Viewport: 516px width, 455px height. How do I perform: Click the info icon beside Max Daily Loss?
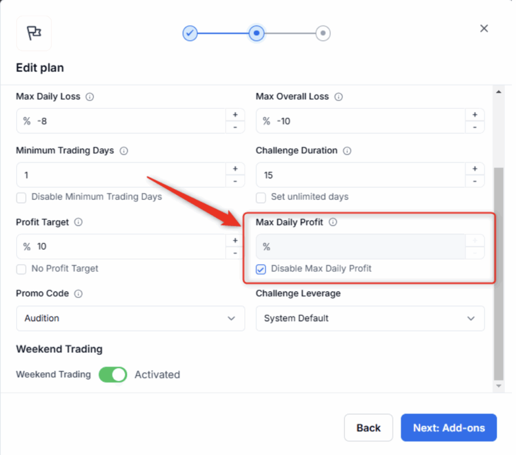point(90,97)
